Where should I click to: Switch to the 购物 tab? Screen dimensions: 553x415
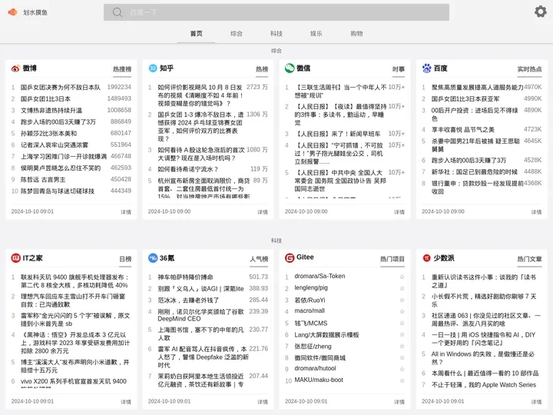[x=356, y=34]
